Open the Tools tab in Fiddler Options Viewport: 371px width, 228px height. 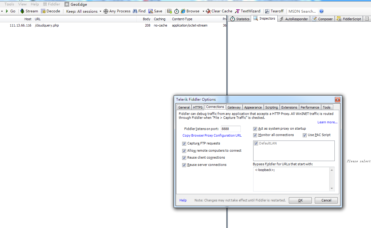(x=327, y=107)
